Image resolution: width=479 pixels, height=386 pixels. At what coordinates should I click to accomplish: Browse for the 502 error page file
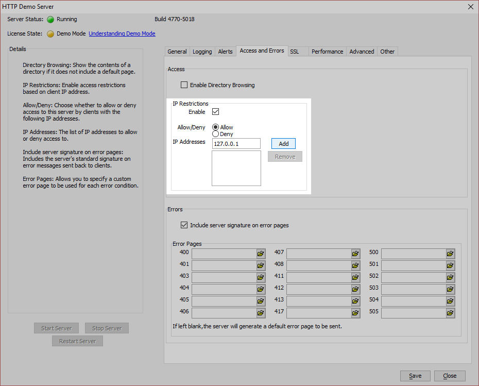(450, 277)
